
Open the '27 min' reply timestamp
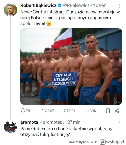(74, 122)
